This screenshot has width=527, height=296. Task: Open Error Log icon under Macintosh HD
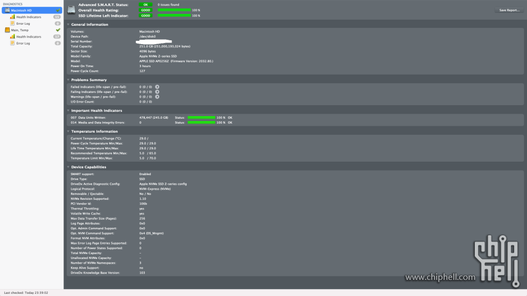coord(12,24)
